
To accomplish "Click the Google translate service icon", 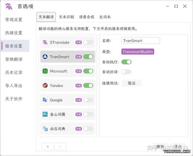I will click(x=45, y=100).
